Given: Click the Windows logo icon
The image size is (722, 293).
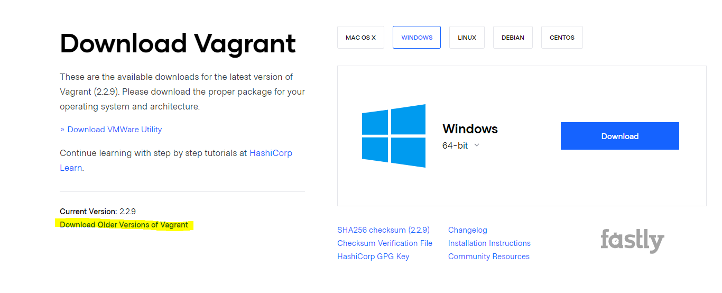Looking at the screenshot, I should pos(394,136).
